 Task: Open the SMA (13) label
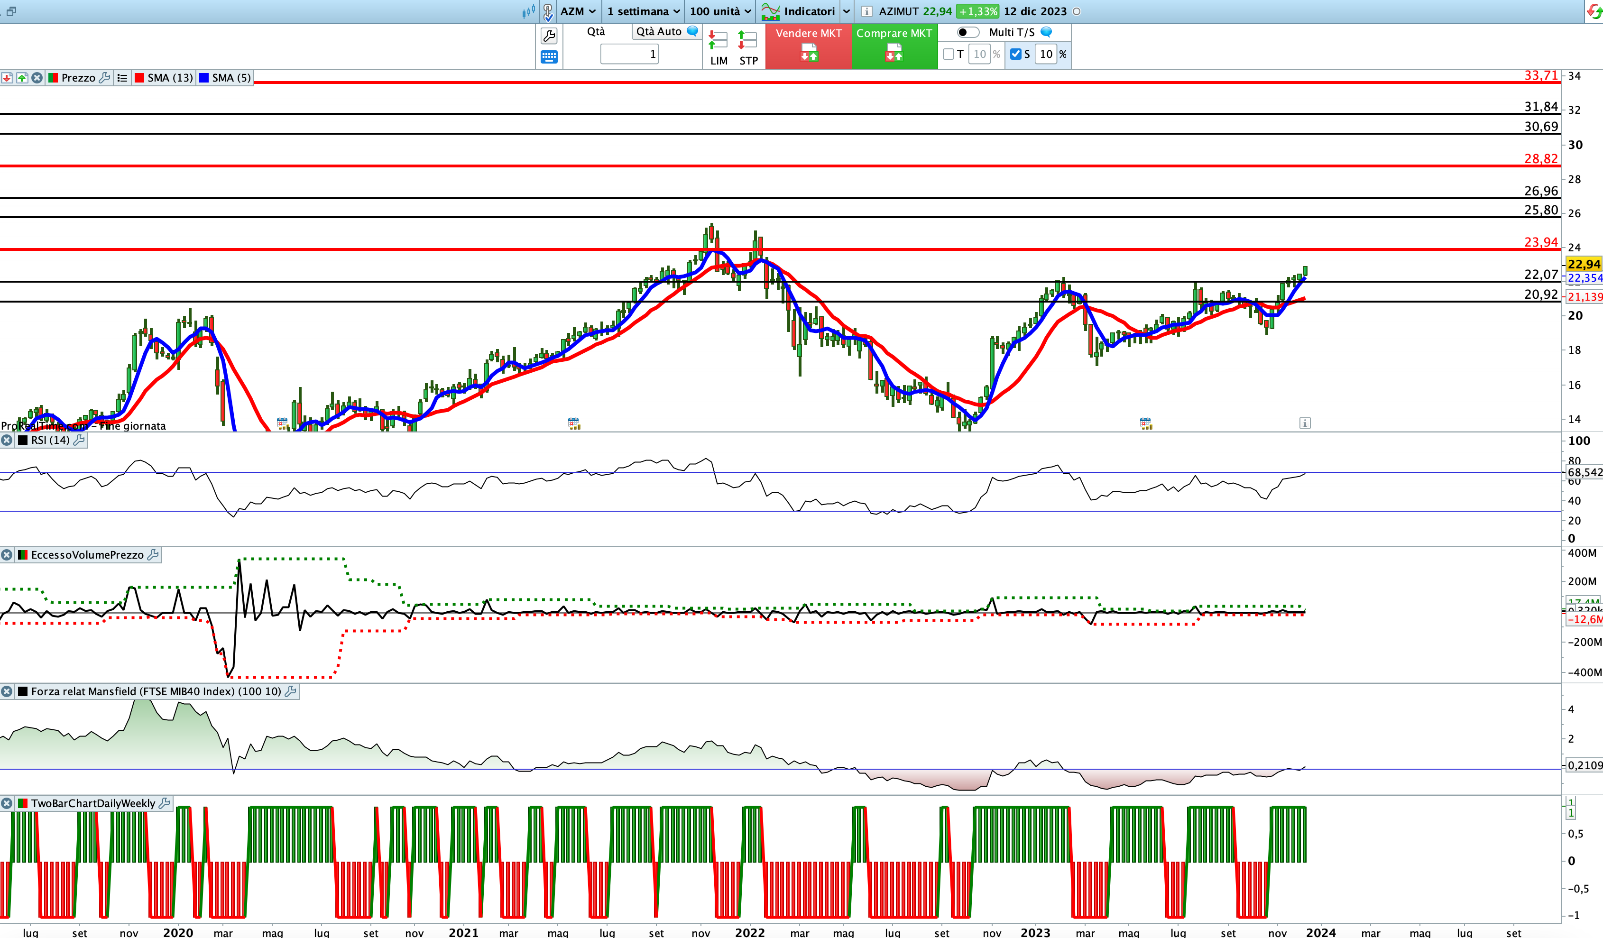[x=170, y=78]
